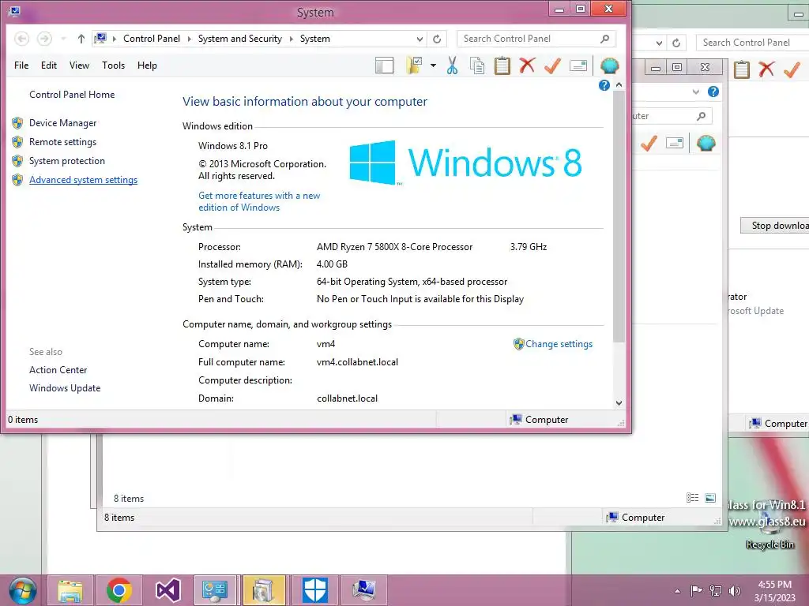Screen dimensions: 809x606
Task: Open the Tools menu
Action: click(114, 65)
